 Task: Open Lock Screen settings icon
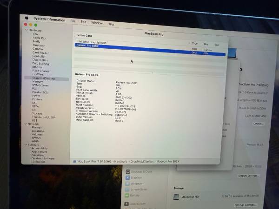pos(127,203)
